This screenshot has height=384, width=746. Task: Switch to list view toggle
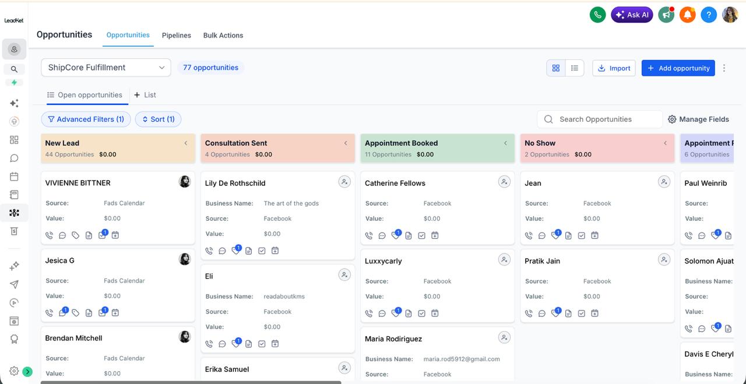[x=575, y=68]
